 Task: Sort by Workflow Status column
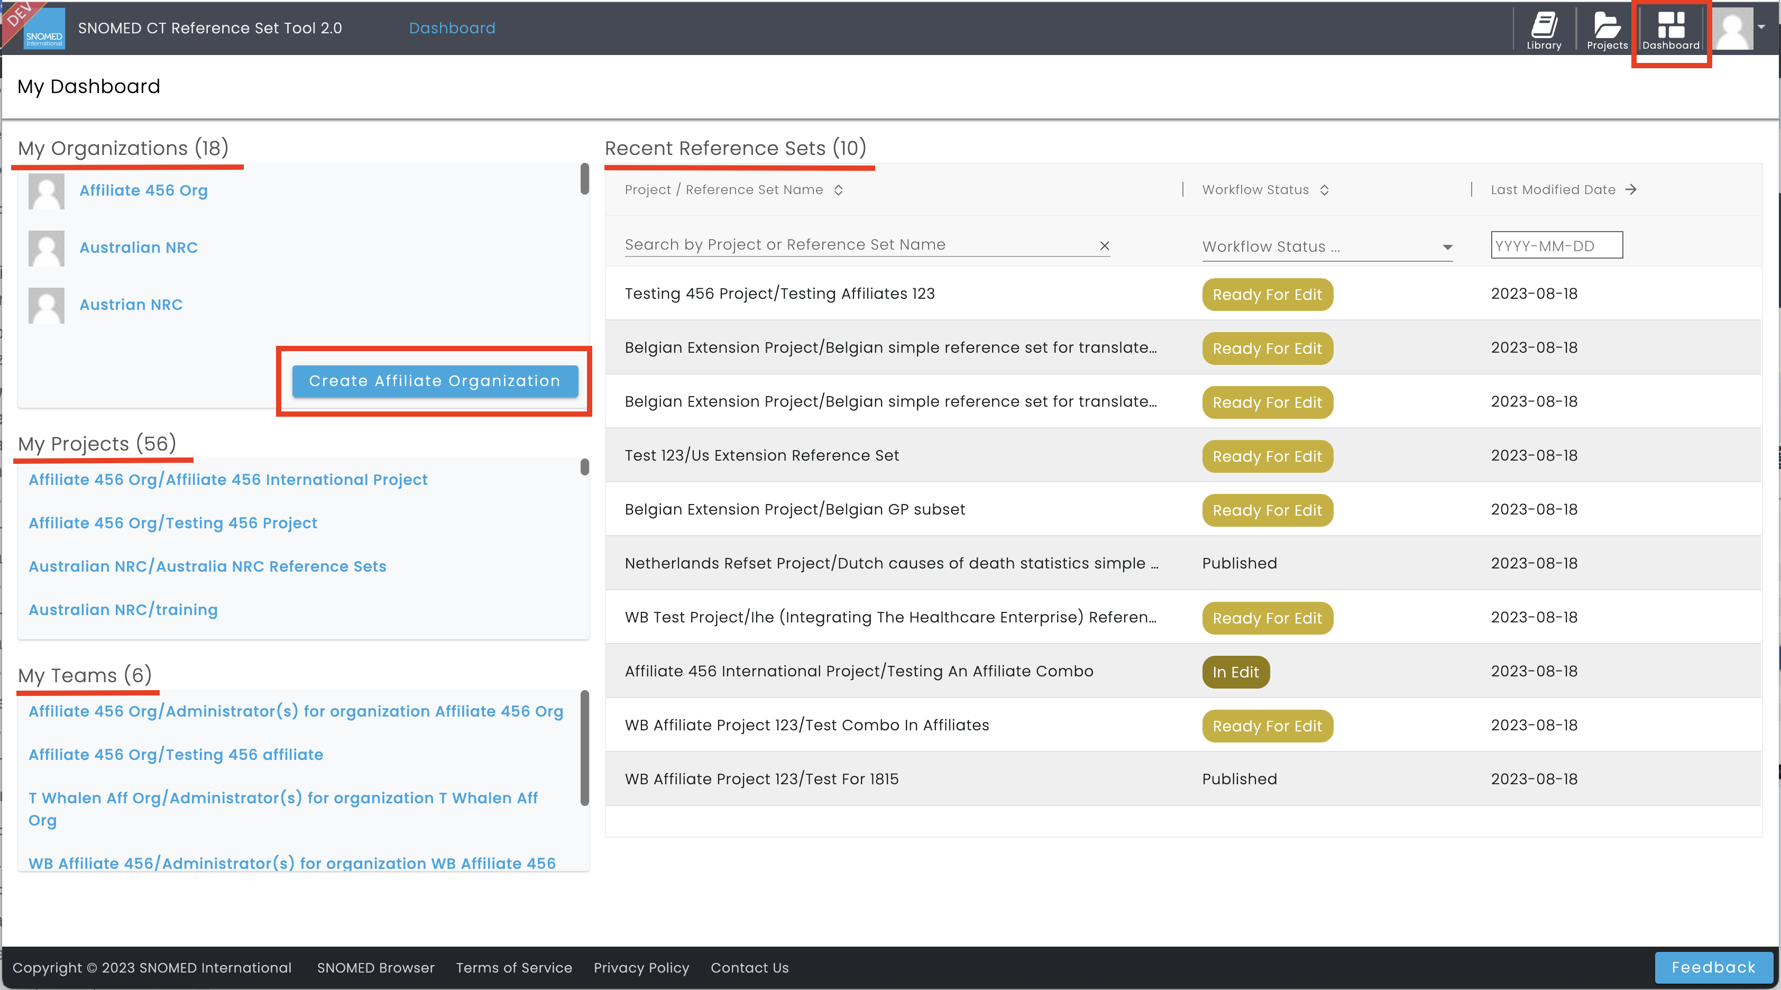click(x=1325, y=190)
